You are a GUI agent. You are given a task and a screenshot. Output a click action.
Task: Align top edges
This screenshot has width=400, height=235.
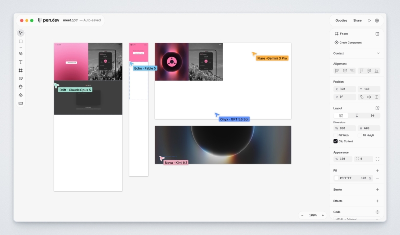click(362, 71)
